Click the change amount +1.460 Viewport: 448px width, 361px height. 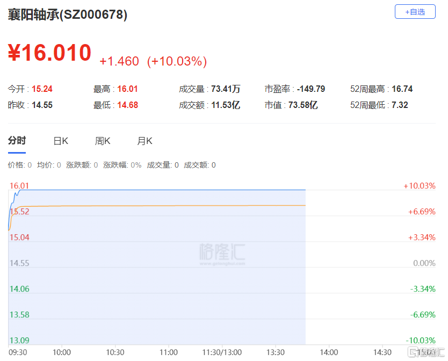(119, 61)
